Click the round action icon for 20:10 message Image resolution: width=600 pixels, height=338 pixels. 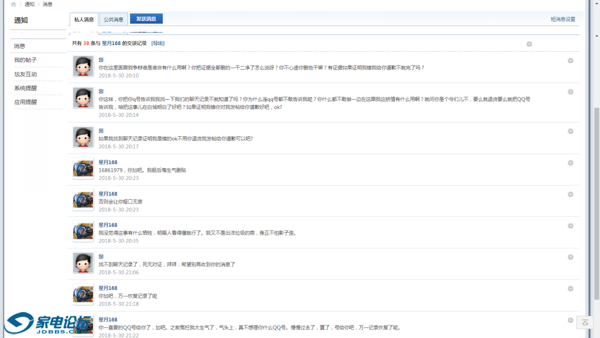pyautogui.click(x=570, y=61)
